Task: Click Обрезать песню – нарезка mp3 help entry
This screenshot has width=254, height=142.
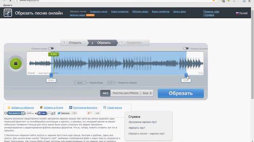Action: (146, 134)
